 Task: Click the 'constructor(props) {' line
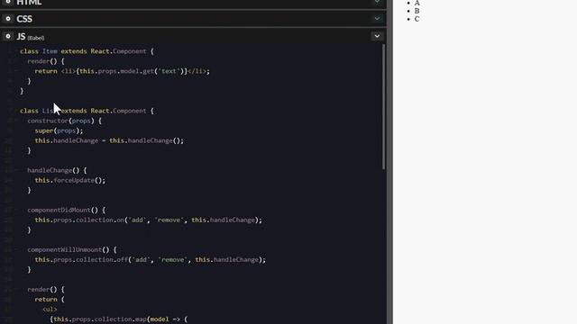click(x=64, y=121)
